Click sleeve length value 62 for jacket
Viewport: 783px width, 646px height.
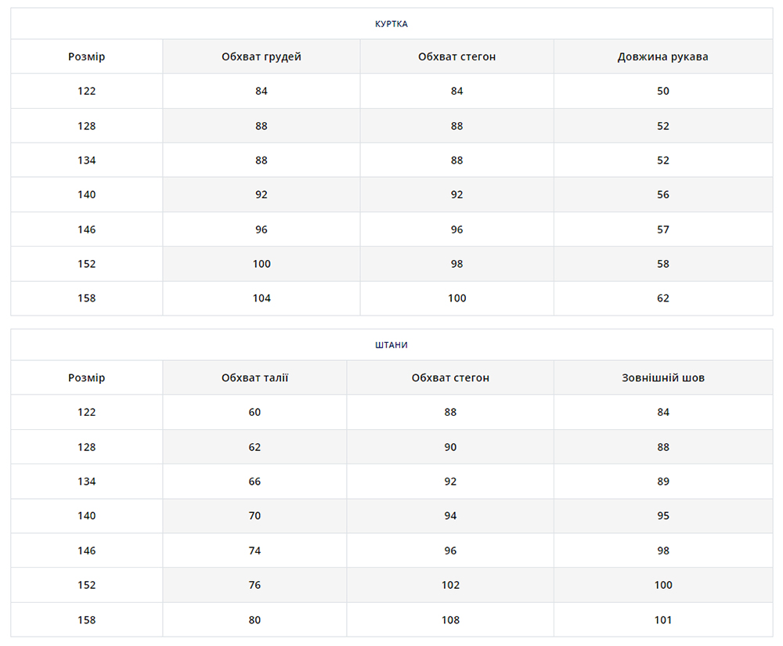point(662,298)
